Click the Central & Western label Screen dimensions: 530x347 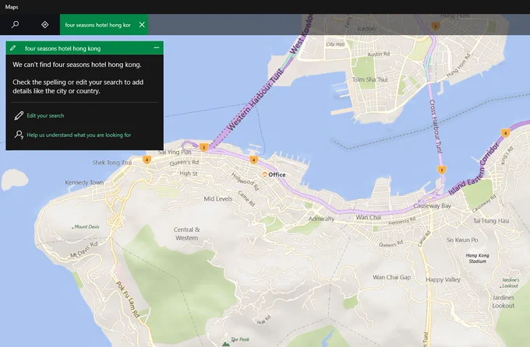tap(186, 233)
